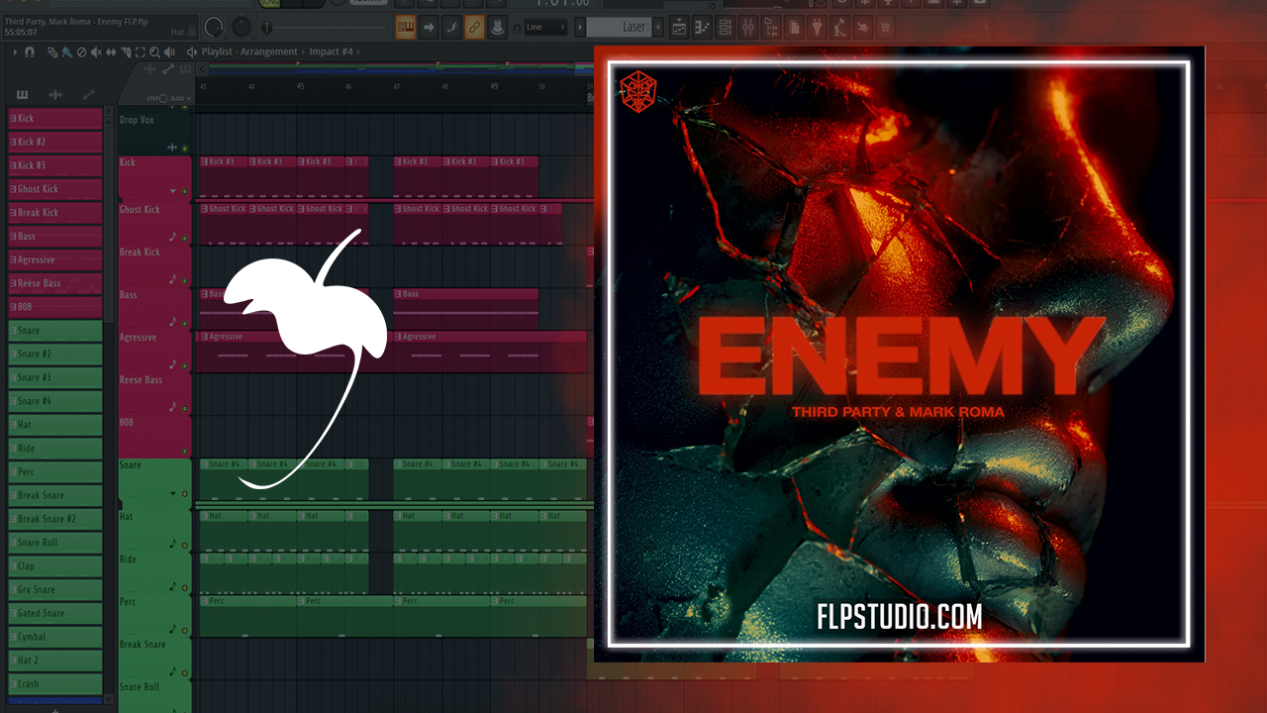Click the shopping cart content library icon
The image size is (1267, 713).
click(885, 27)
